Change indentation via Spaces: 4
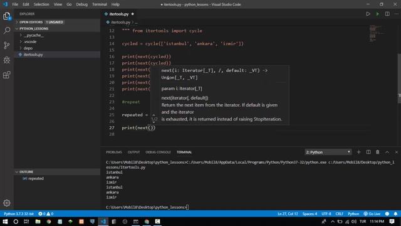The width and height of the screenshot is (401, 226). (x=310, y=213)
